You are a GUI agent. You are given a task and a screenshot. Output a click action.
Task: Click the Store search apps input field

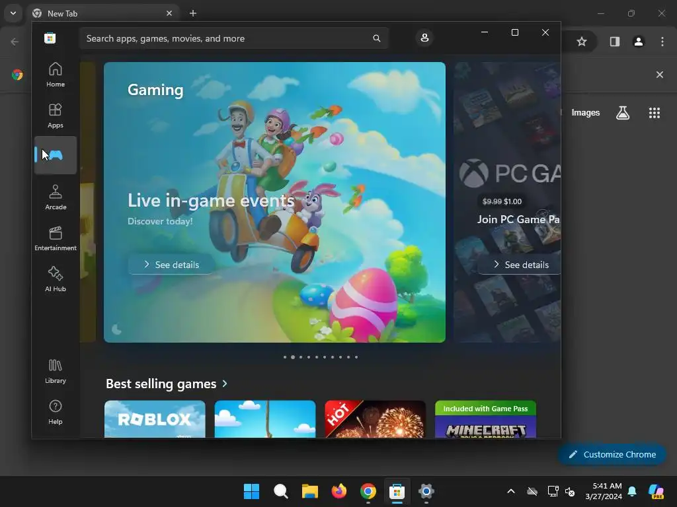[x=234, y=38]
